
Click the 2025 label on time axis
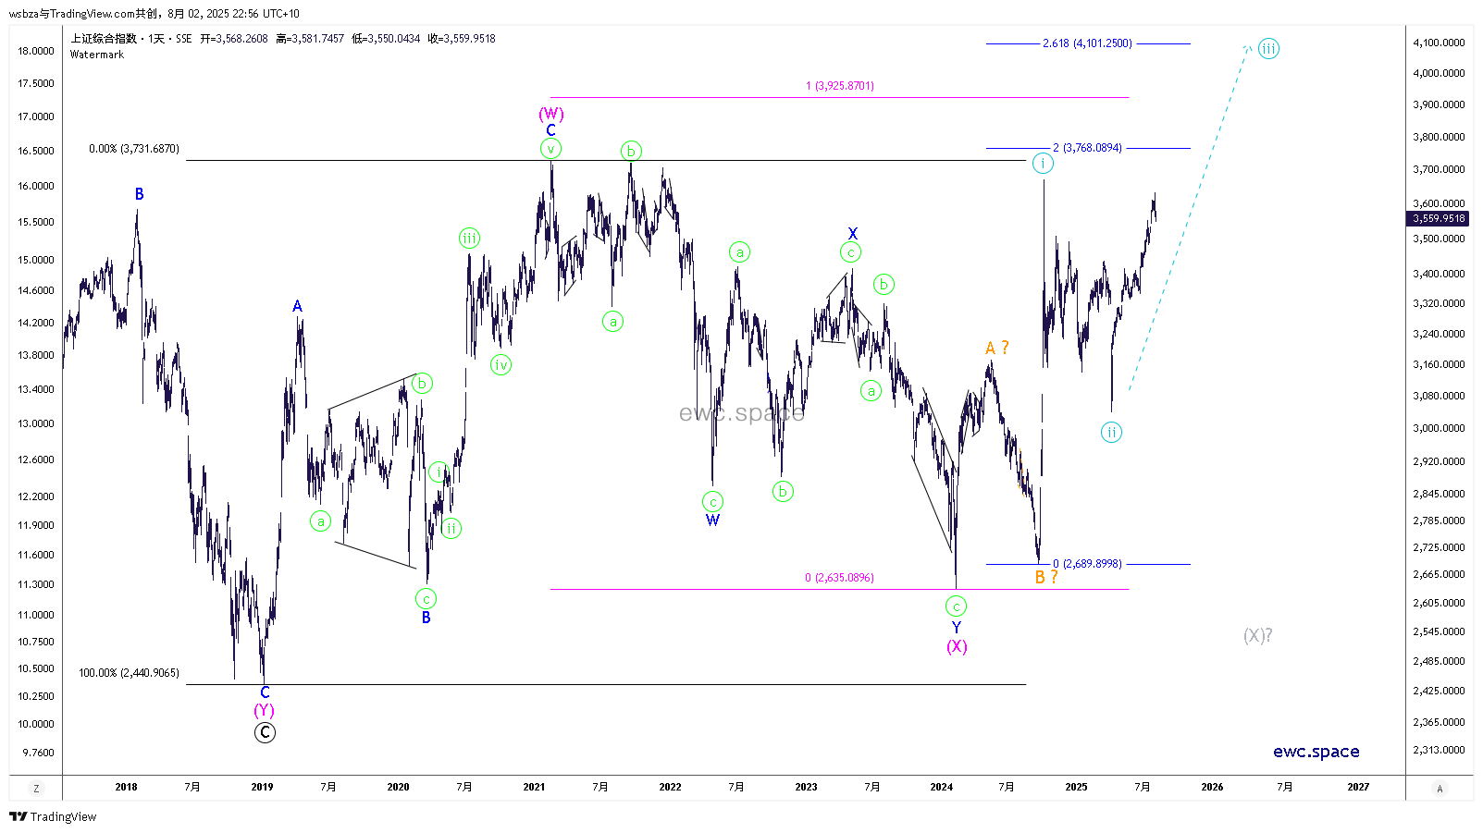coord(1076,787)
